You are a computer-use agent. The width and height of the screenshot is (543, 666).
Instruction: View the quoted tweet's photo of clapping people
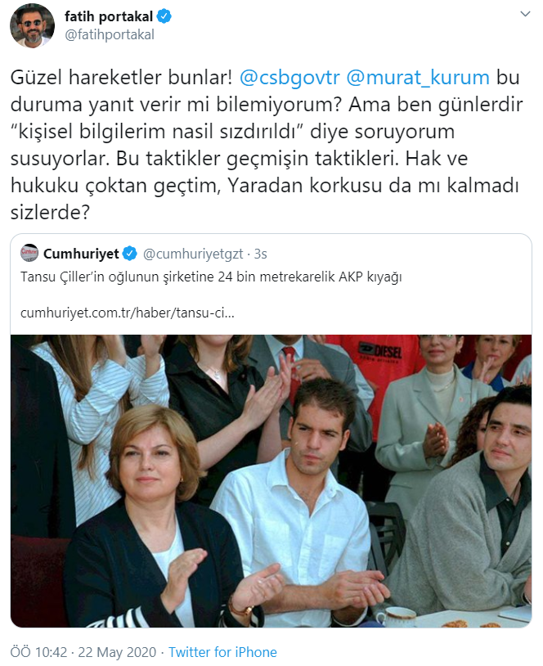[271, 481]
